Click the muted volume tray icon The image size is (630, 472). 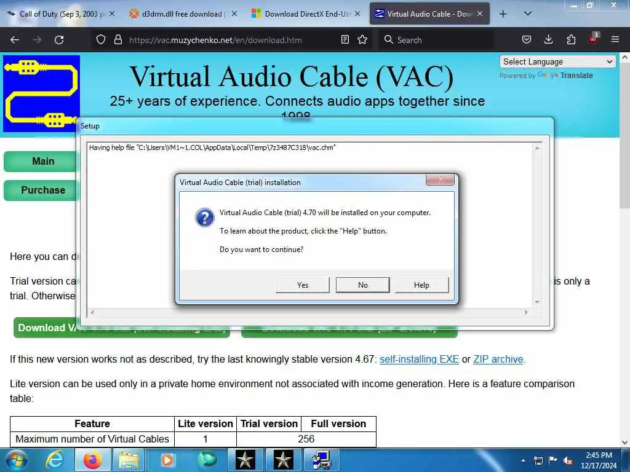(568, 460)
